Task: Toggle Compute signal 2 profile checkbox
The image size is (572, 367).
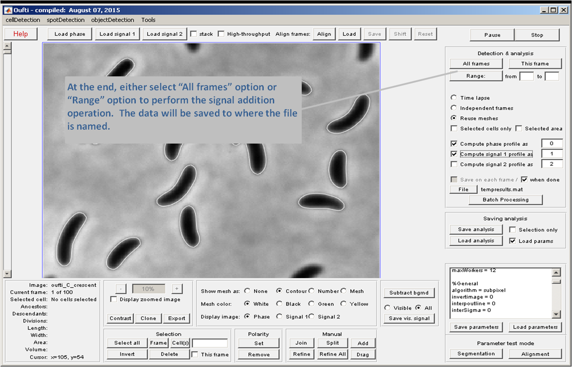Action: coord(454,165)
